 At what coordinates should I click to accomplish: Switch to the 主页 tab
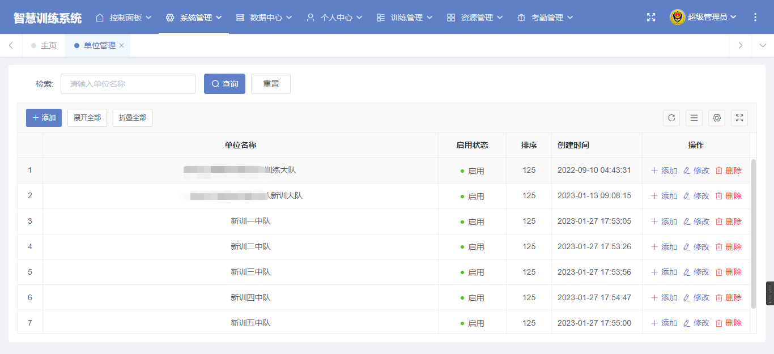coord(44,45)
